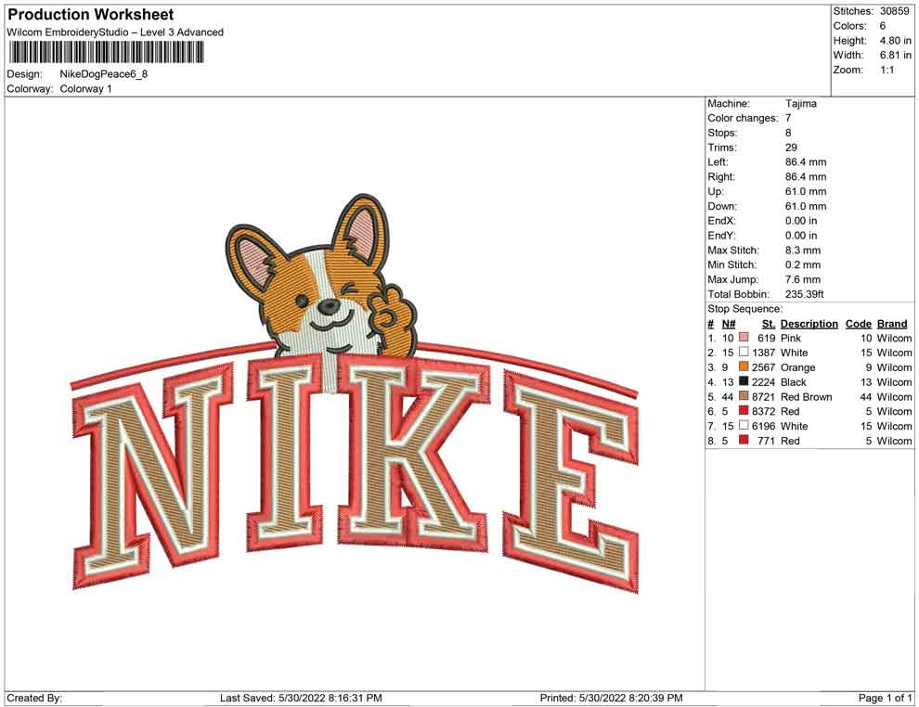Click the 'Code' column header
919x707 pixels.
click(859, 323)
